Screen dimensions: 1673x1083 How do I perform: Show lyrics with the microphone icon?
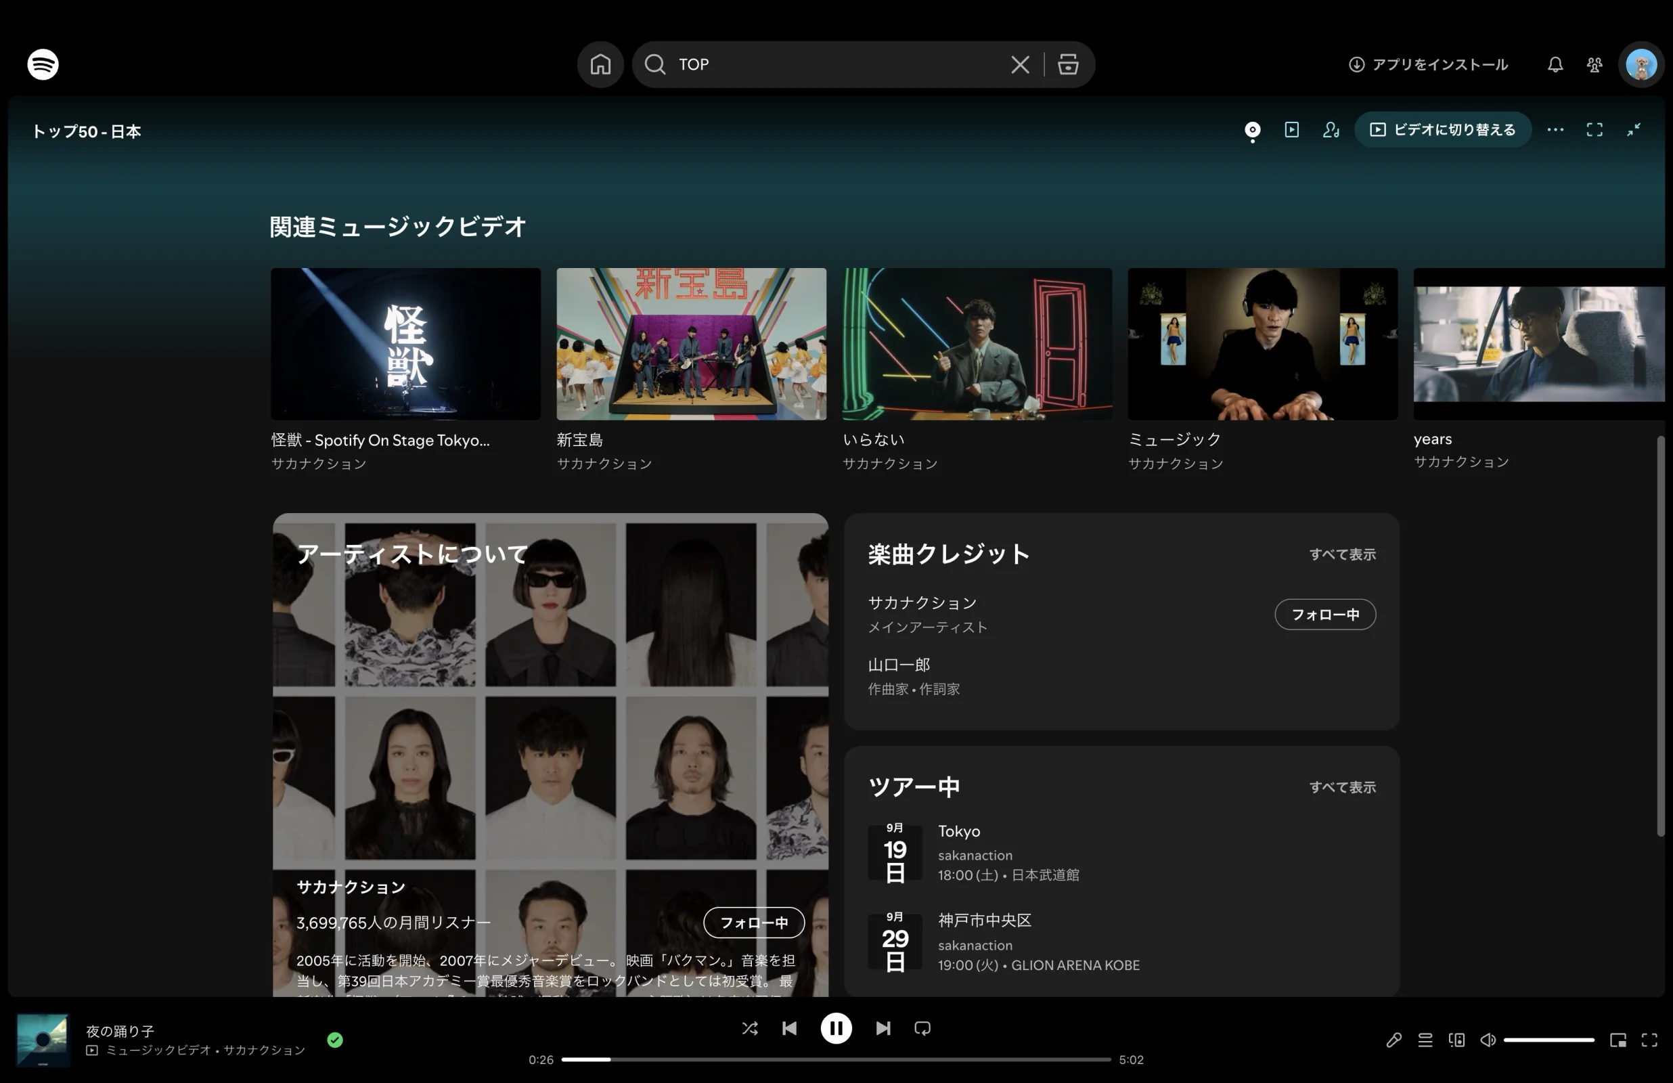click(1393, 1040)
